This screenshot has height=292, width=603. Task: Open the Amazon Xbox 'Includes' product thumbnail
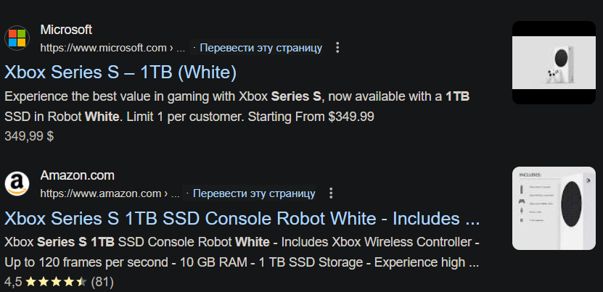click(553, 208)
